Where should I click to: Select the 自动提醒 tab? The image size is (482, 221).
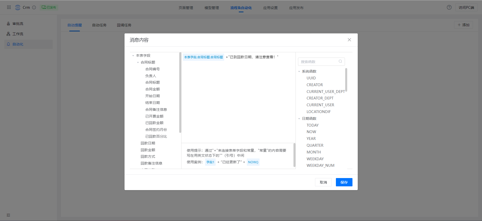click(75, 25)
